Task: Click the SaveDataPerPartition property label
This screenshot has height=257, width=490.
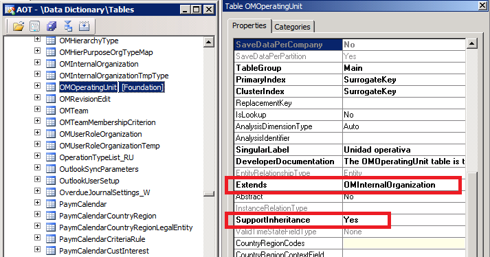Action: (x=271, y=56)
